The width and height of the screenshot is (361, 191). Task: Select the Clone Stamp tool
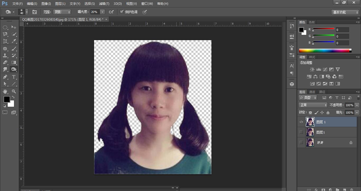(x=5, y=55)
